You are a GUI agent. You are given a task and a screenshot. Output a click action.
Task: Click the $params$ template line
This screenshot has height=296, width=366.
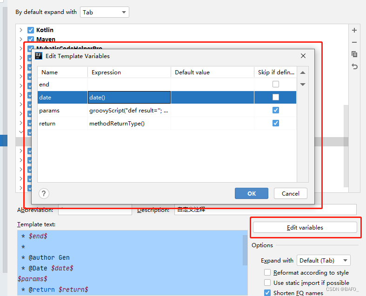click(x=33, y=279)
